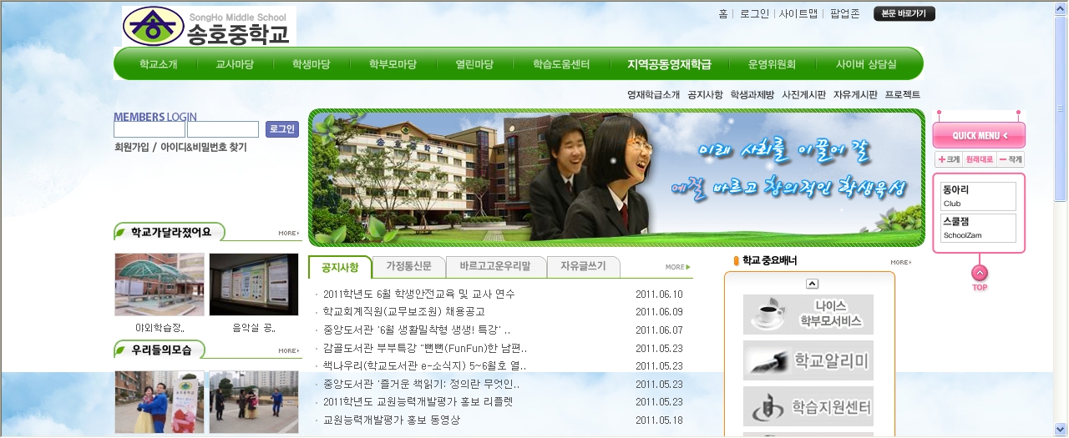Open the 학교회계직원(교무보조원) 채용공고 notice
1069x438 pixels.
pos(403,312)
